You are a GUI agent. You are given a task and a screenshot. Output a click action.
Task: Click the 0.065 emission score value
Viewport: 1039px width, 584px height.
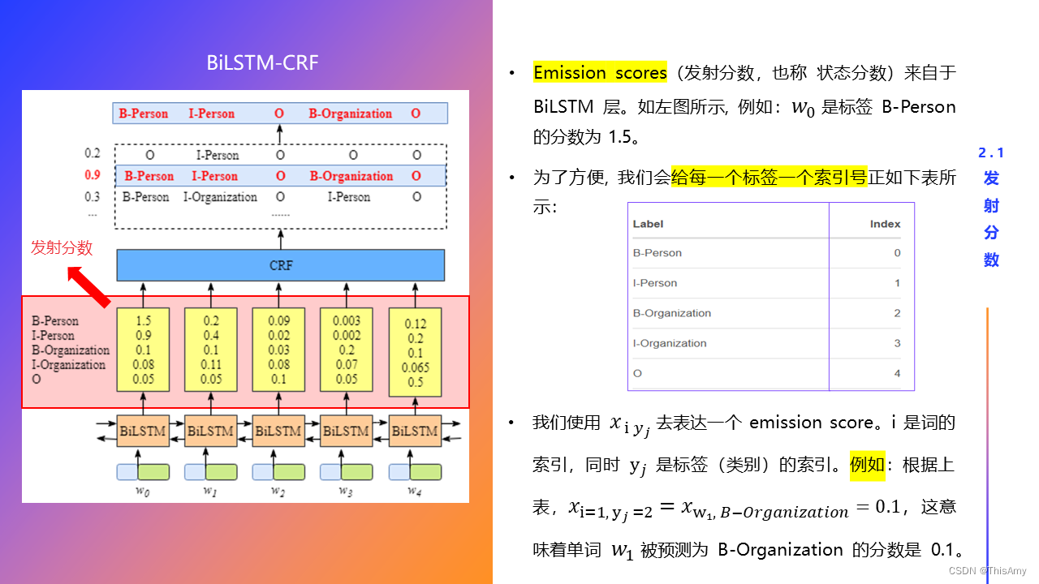(x=415, y=368)
